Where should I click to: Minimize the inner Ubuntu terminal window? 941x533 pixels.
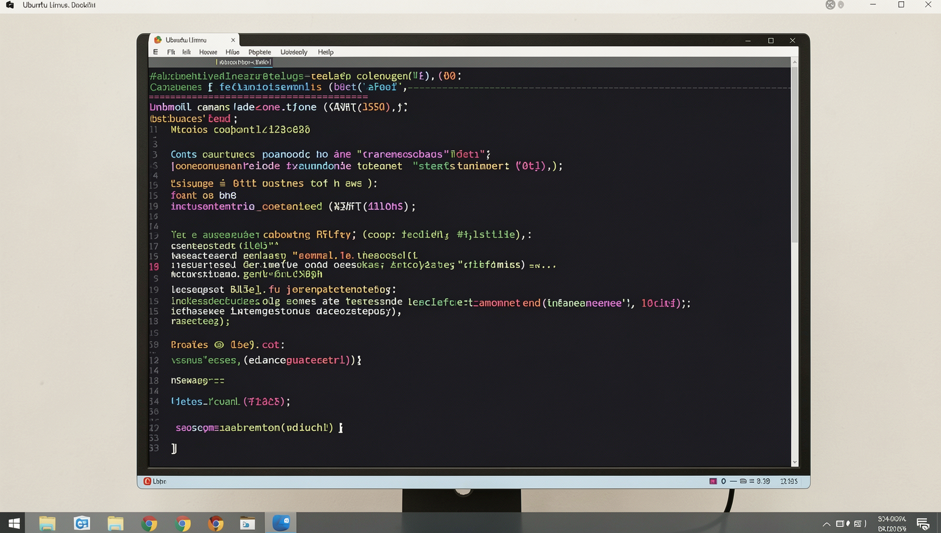click(x=748, y=41)
